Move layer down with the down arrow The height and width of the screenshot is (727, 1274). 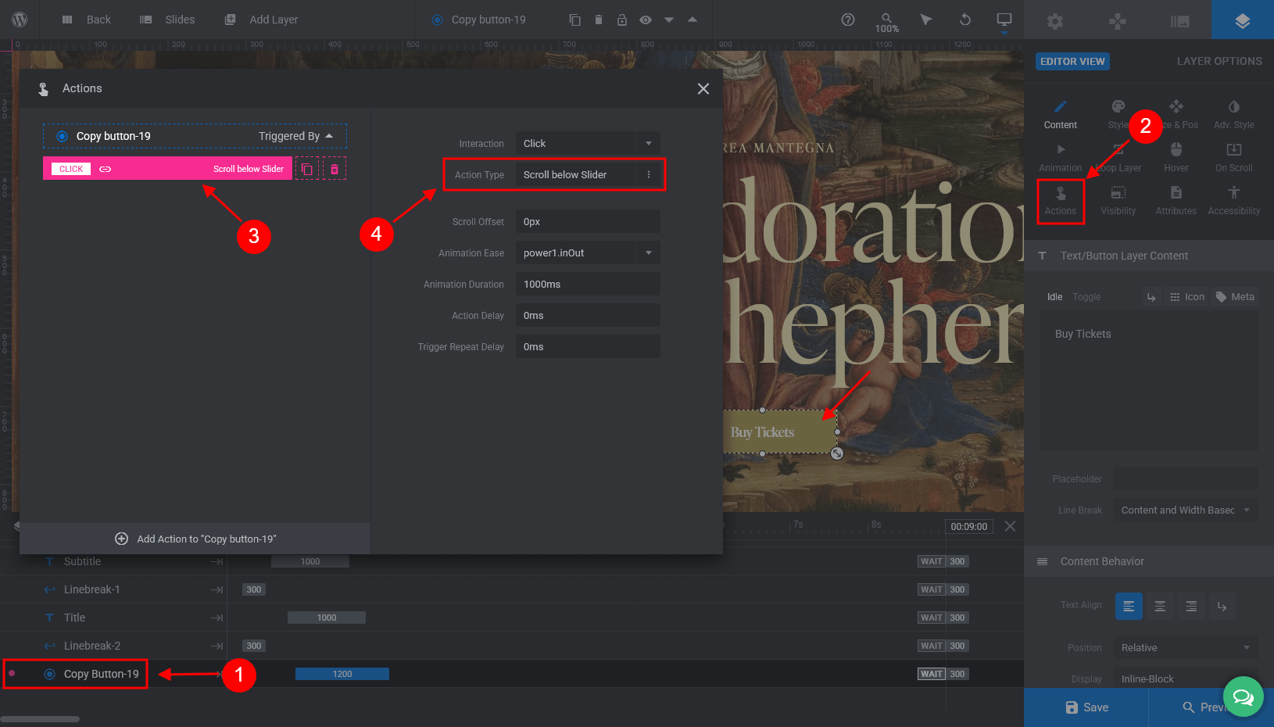click(x=669, y=20)
